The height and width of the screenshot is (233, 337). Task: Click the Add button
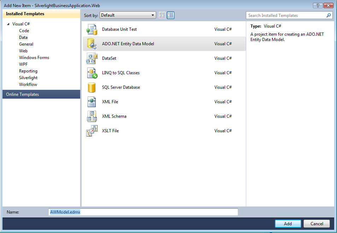[x=288, y=223]
